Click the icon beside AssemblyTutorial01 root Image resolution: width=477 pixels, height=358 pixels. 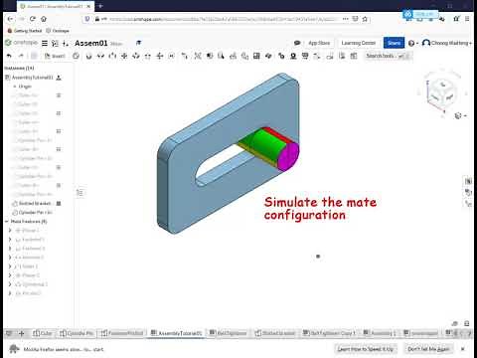coord(59,78)
